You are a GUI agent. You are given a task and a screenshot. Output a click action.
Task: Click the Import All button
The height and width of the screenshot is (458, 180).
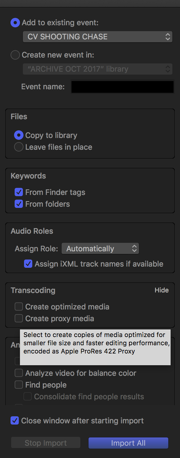[x=128, y=443]
